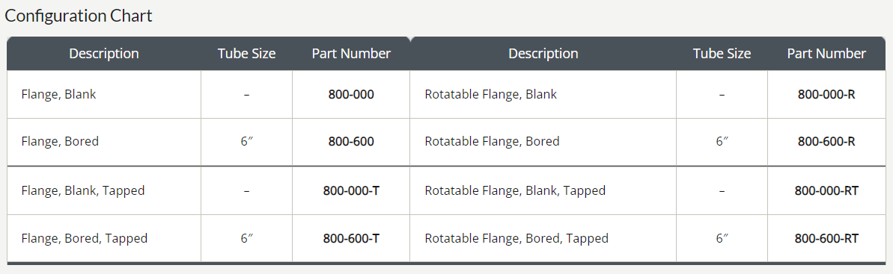Click part number 800-000

[351, 94]
